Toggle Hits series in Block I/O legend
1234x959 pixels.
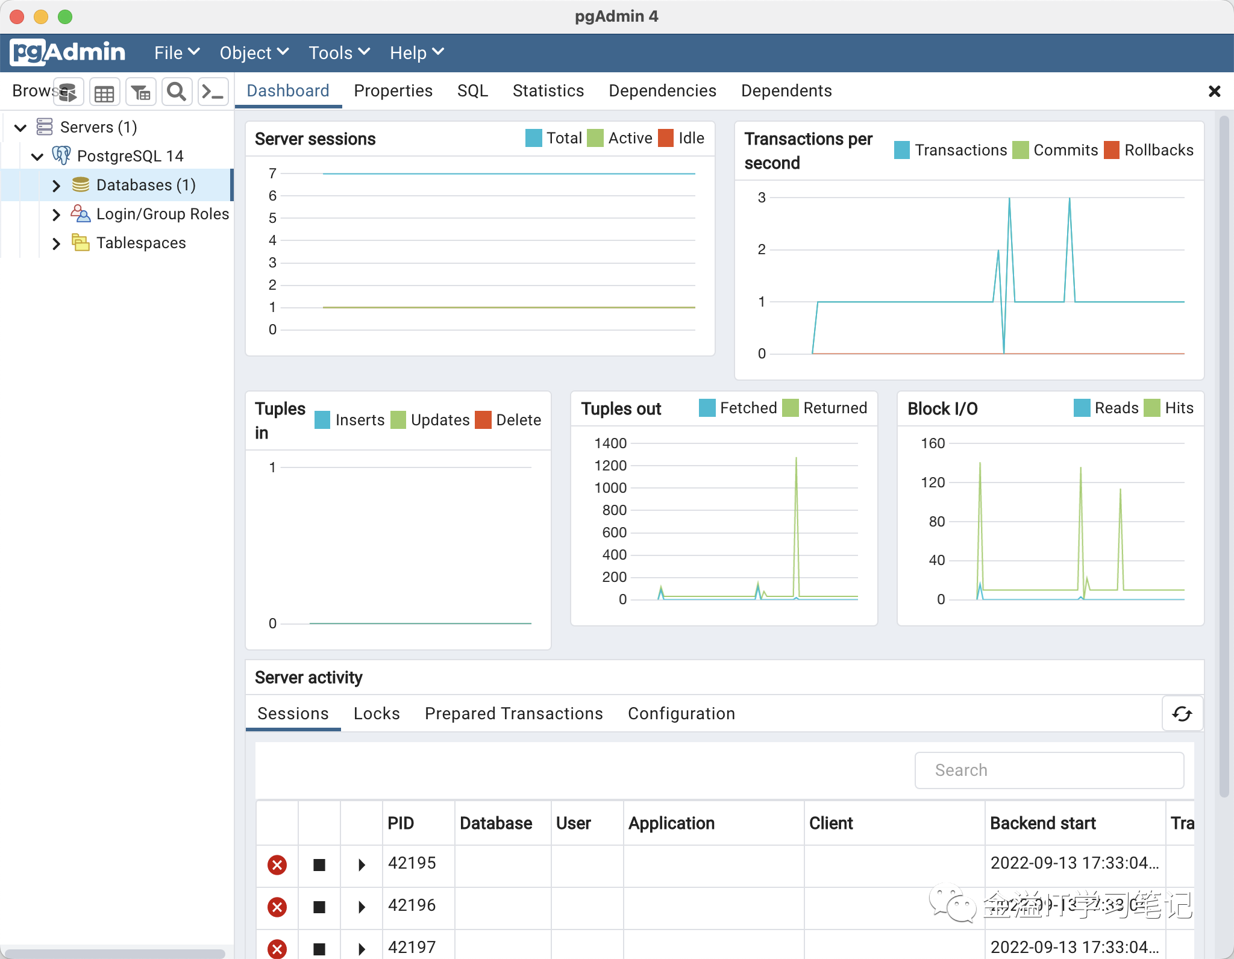[1168, 408]
